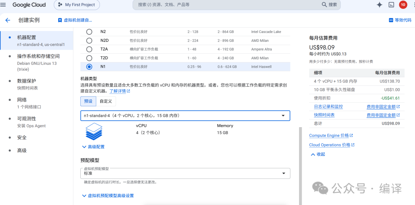Open 费用非固定金额 link for snapshot row
Screen dimensions: 415x205
click(383, 115)
